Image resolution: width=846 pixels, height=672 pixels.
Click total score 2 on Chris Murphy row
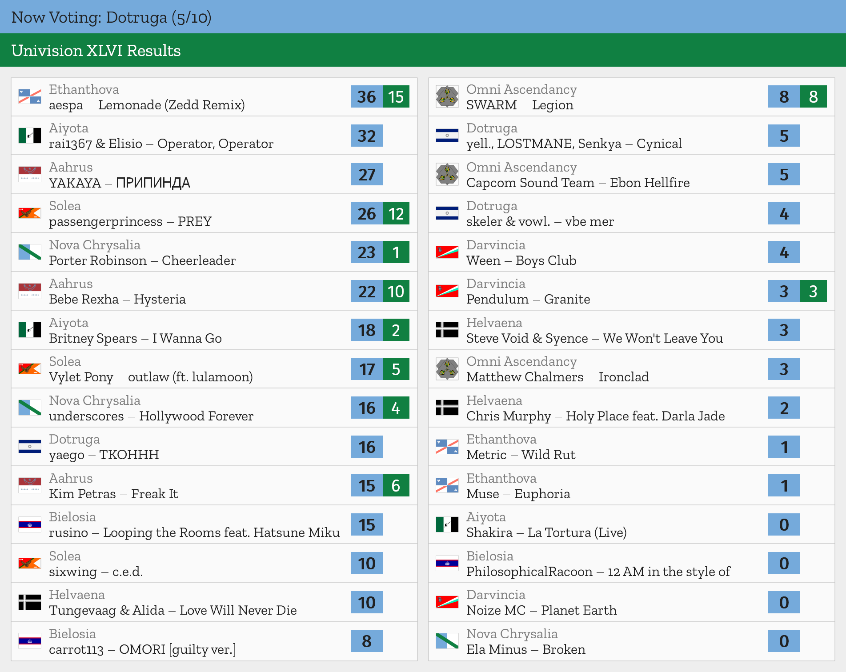(784, 408)
